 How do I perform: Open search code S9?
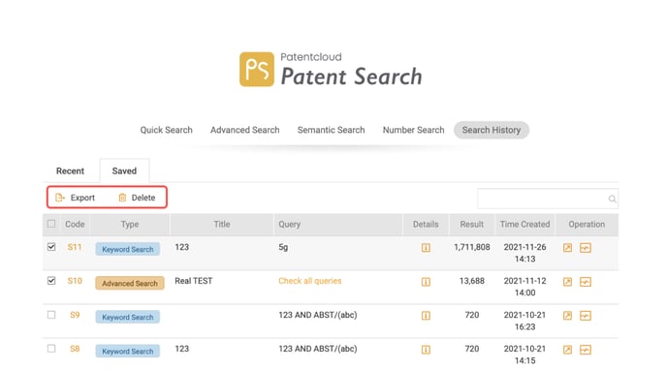click(x=75, y=315)
